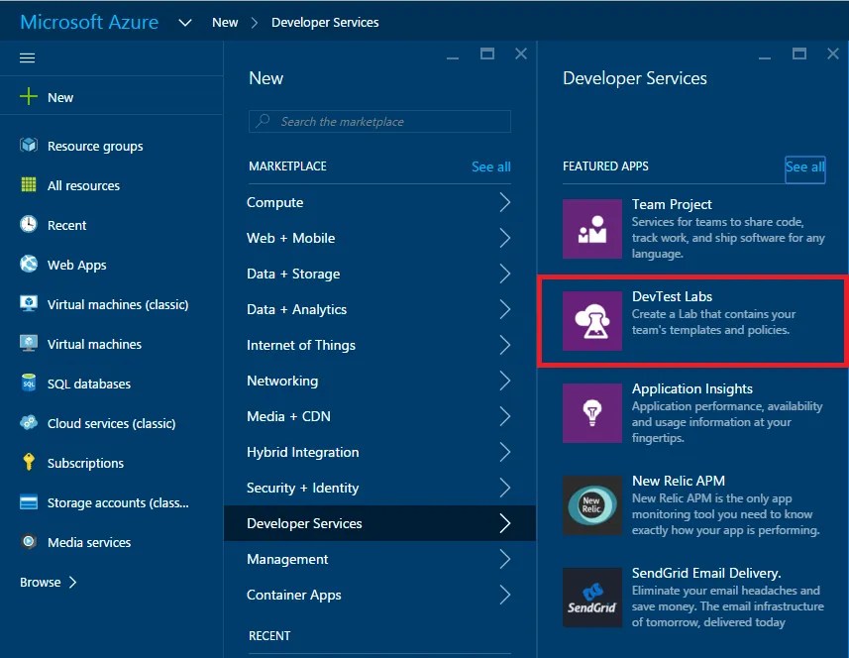Click the All resources grid icon

tap(29, 184)
